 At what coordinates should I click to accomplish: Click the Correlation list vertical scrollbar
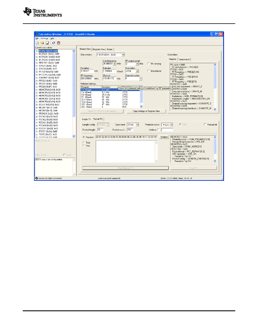coord(215,87)
